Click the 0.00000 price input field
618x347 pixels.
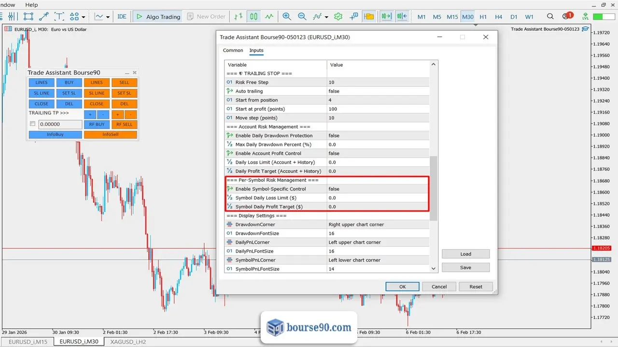60,124
